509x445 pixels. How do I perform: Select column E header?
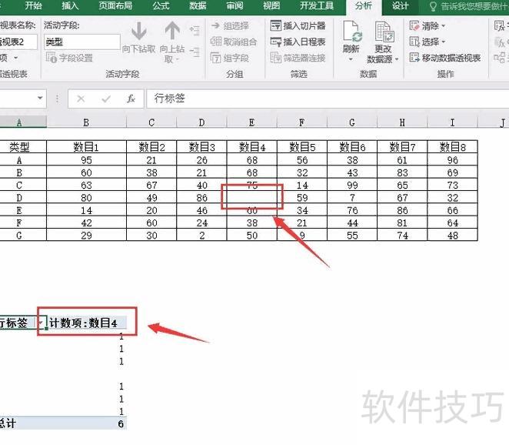pos(251,122)
